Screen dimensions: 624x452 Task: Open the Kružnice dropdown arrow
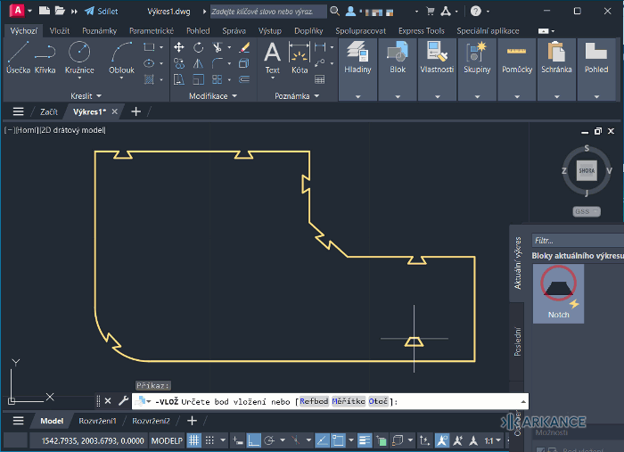[79, 78]
